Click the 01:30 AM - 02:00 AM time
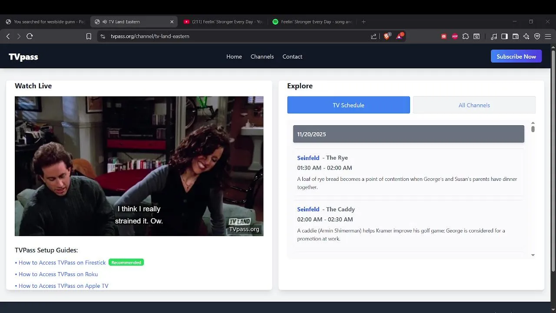This screenshot has height=313, width=556. point(324,168)
